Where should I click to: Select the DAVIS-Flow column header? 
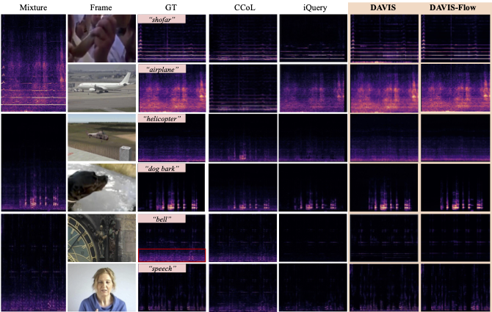point(455,7)
